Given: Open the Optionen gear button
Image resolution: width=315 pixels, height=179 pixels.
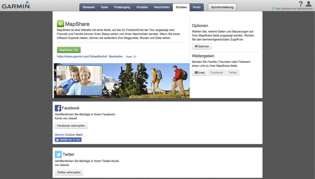Looking at the screenshot, I should pos(202,46).
